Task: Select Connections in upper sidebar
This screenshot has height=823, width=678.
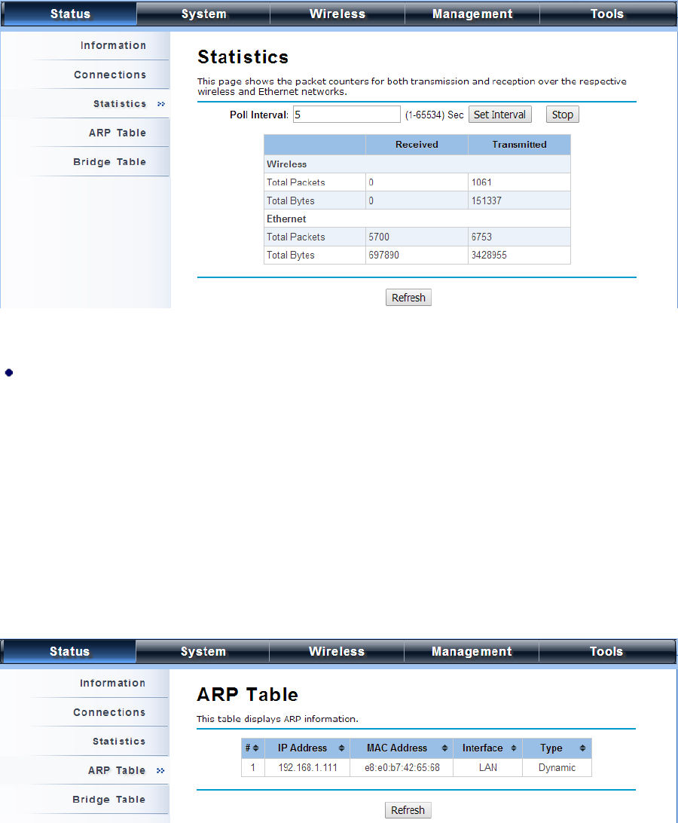Action: (110, 75)
